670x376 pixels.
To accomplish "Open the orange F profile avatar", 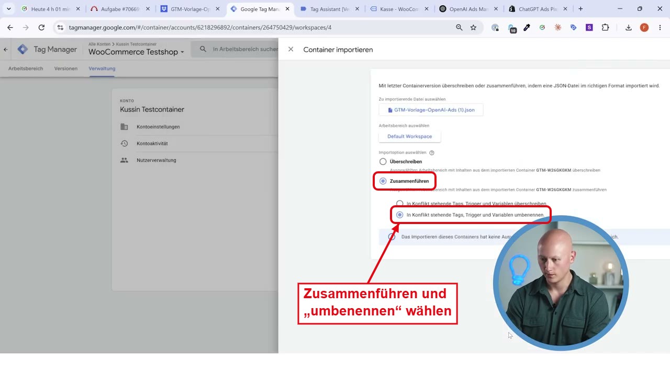I will point(644,28).
